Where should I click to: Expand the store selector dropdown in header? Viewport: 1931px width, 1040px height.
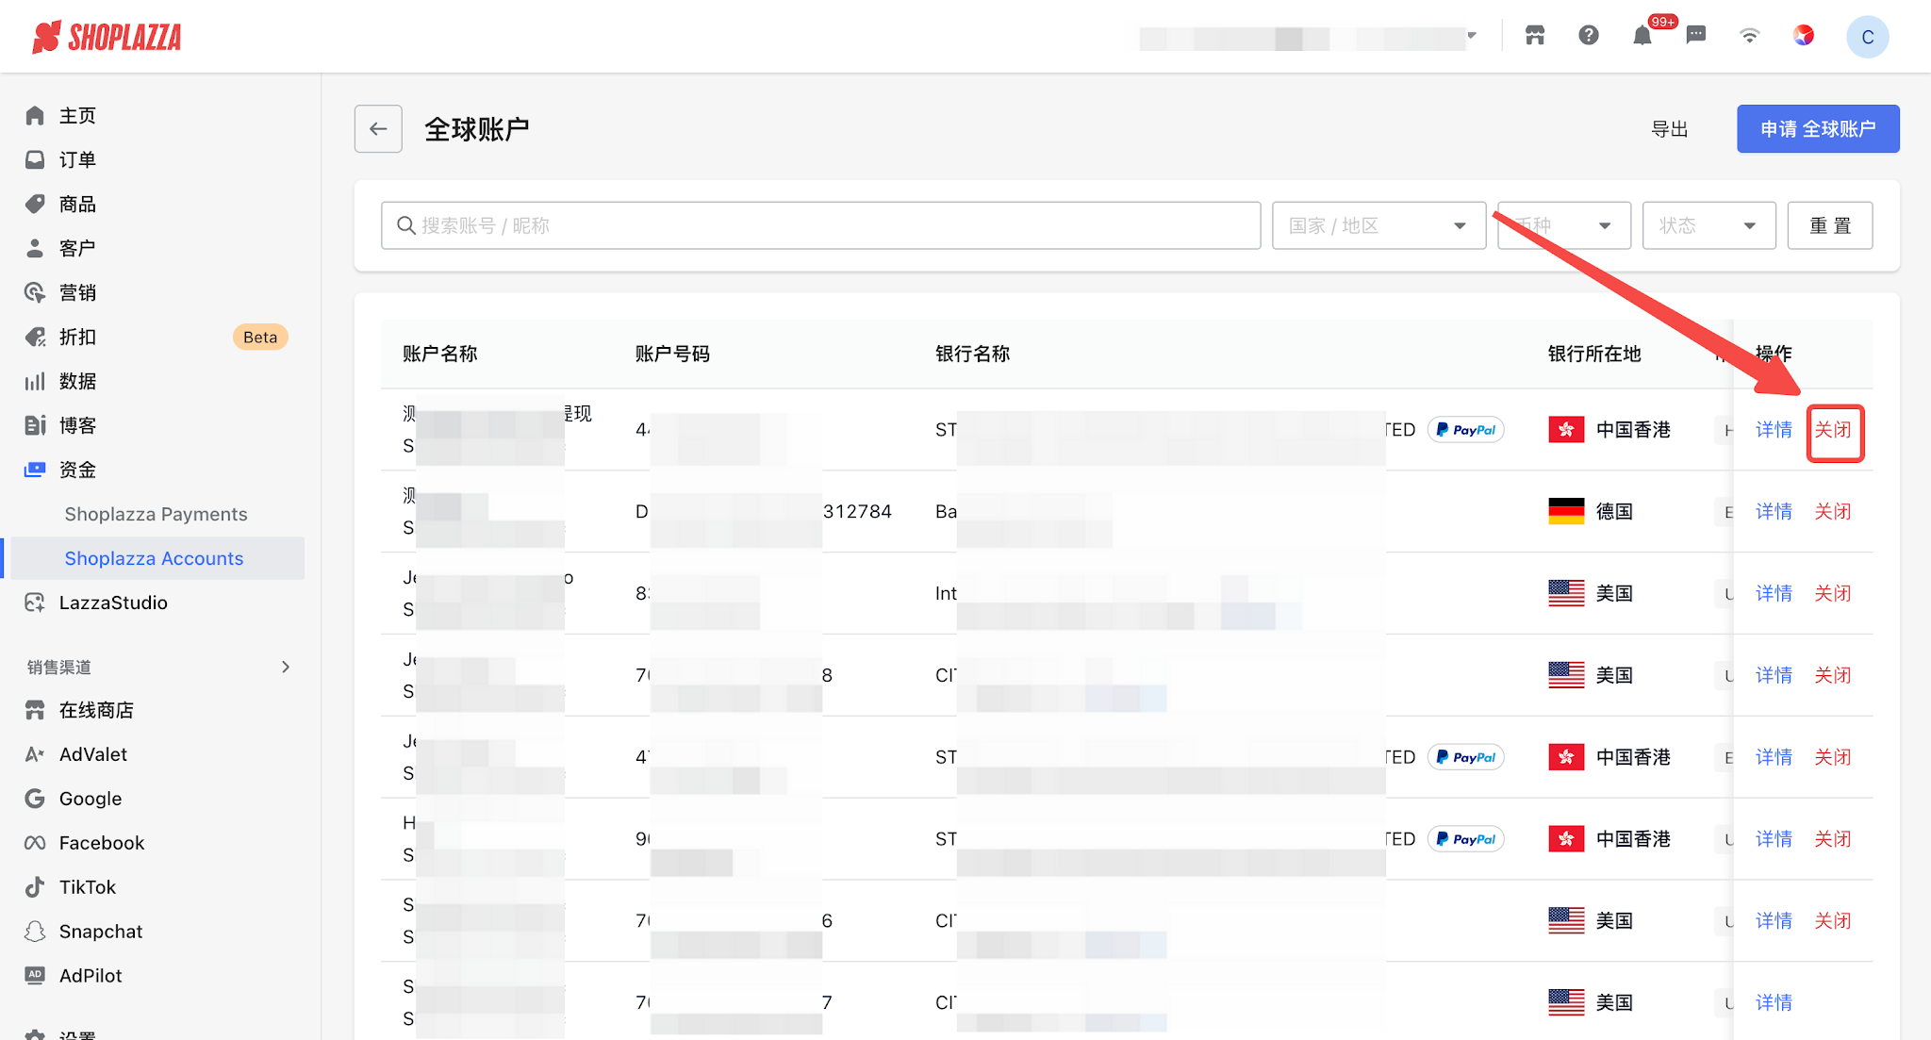(x=1471, y=36)
